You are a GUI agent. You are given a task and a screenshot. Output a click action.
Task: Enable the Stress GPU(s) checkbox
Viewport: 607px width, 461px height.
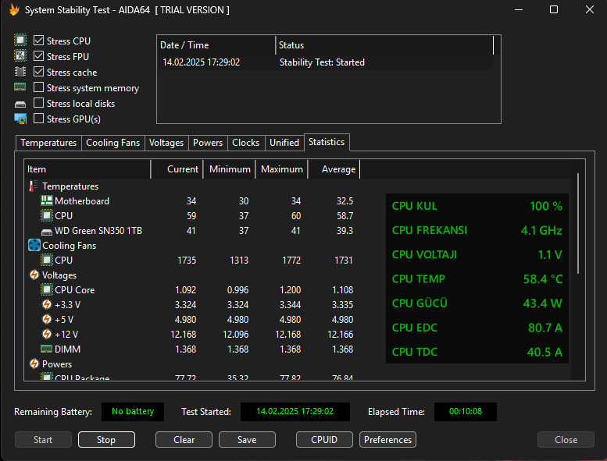(38, 119)
